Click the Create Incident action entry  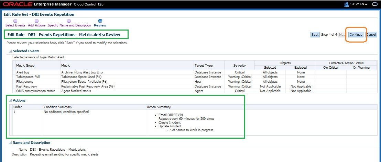coord(170,123)
